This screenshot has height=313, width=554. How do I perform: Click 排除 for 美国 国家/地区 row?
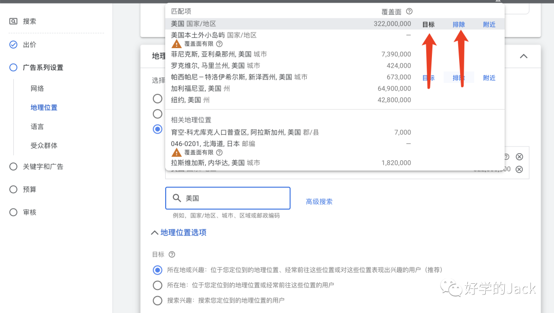[459, 25]
